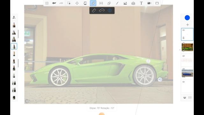Open brush library at top of brush palette
204x115 pixels.
click(x=14, y=17)
